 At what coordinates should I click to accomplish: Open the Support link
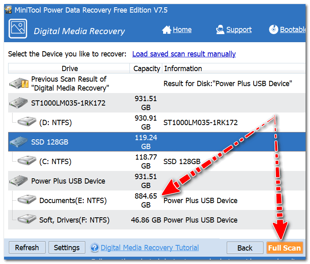[x=239, y=30]
